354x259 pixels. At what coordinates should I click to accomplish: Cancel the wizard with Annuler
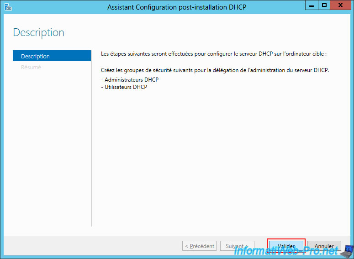(324, 246)
